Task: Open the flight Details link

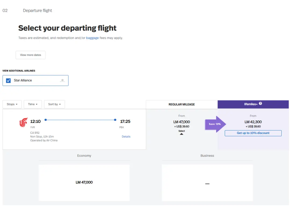Action: click(126, 137)
